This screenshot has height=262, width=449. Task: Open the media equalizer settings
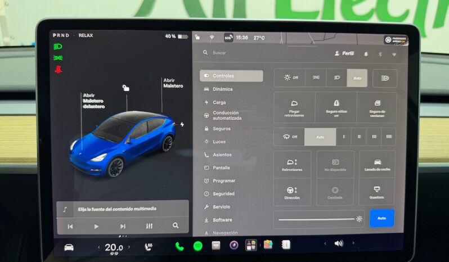pyautogui.click(x=149, y=226)
